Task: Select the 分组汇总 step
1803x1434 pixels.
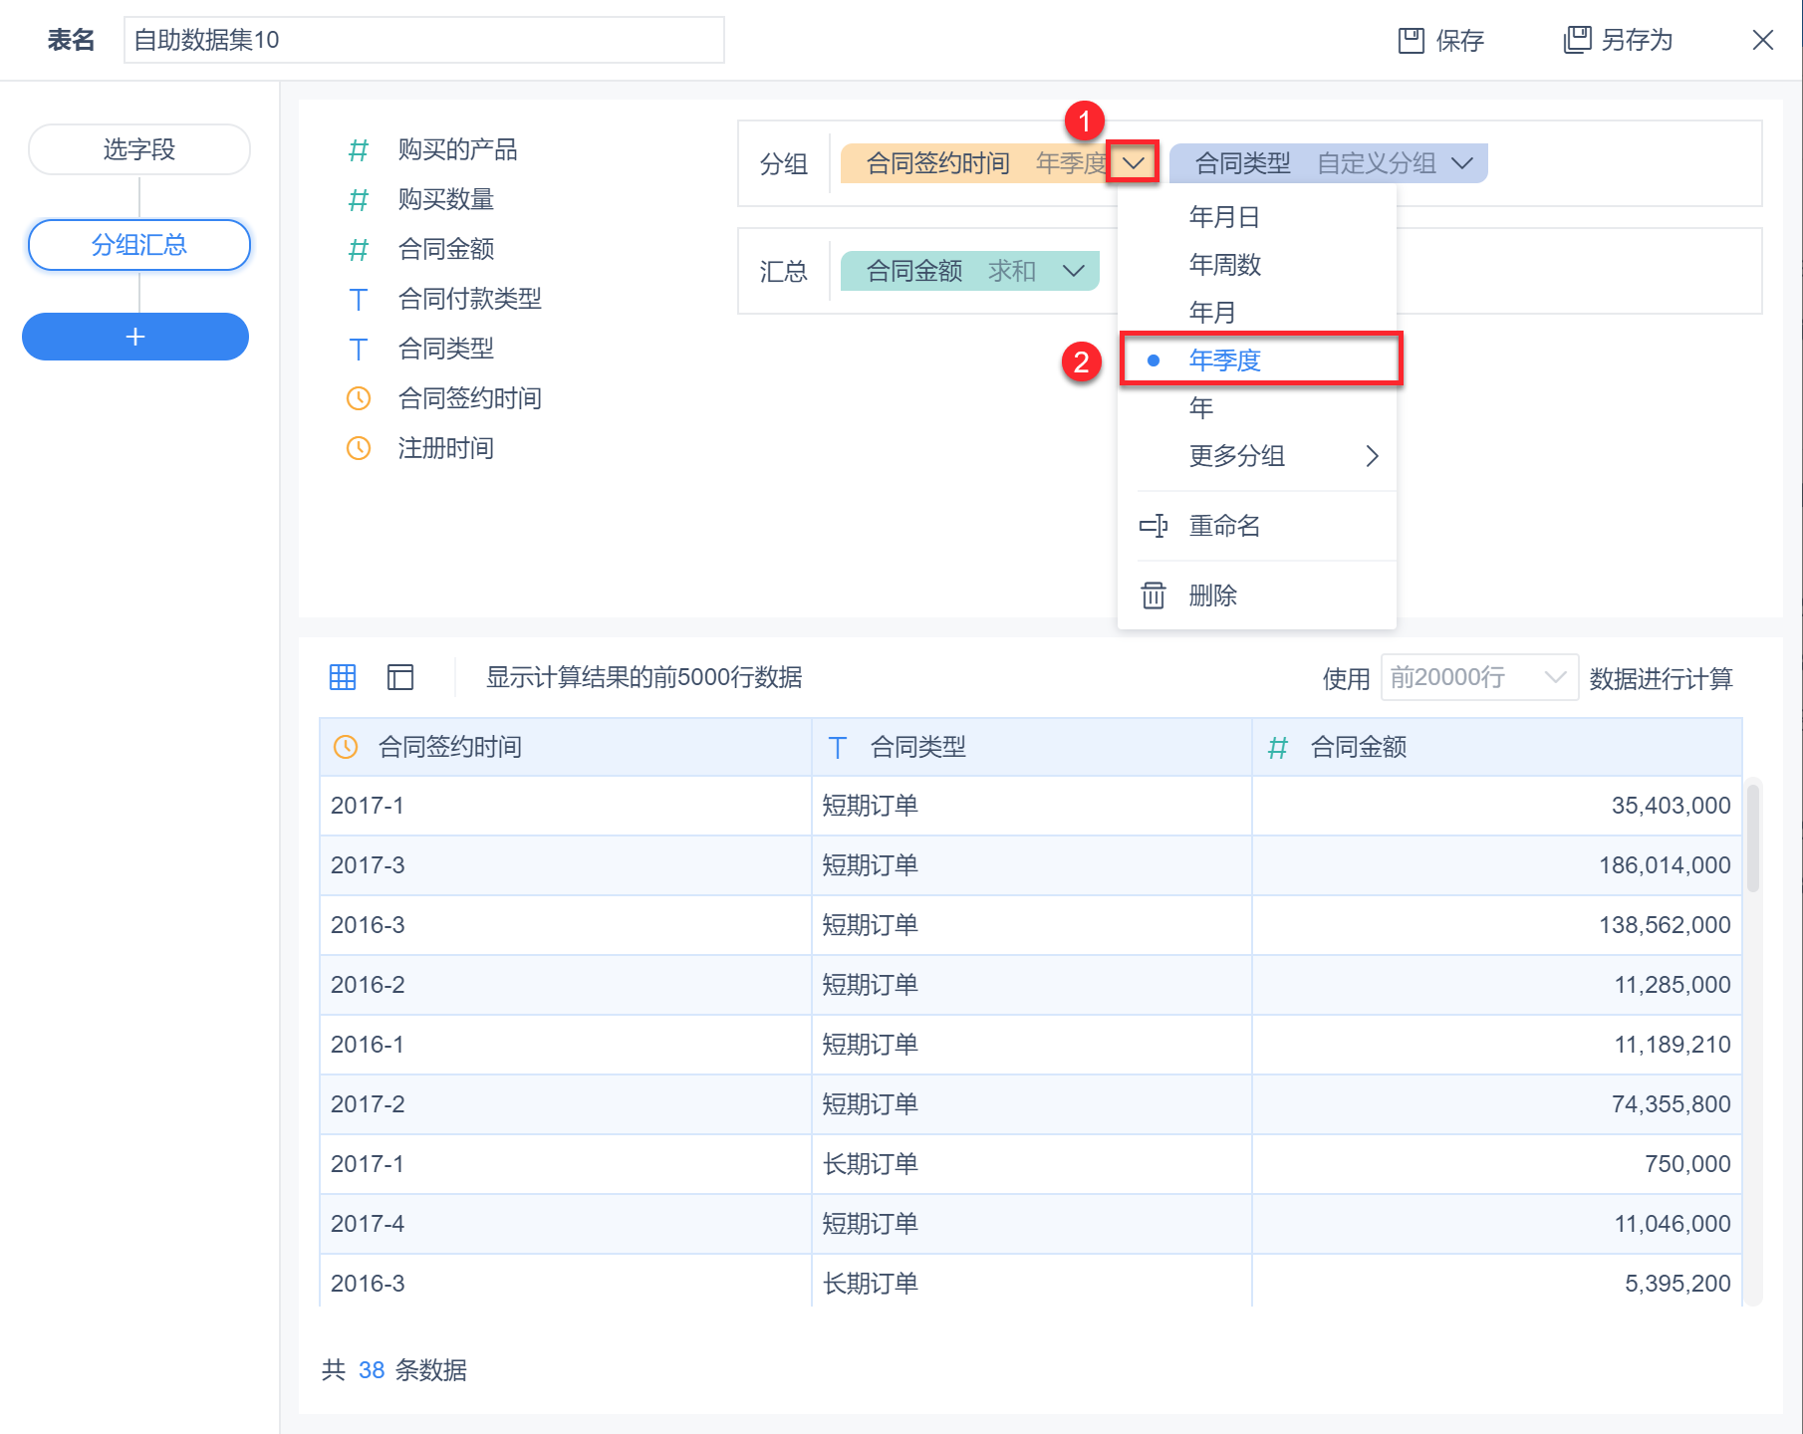Action: pyautogui.click(x=139, y=245)
